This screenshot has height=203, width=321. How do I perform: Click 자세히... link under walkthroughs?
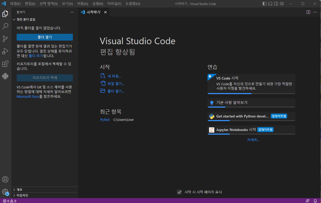253,140
